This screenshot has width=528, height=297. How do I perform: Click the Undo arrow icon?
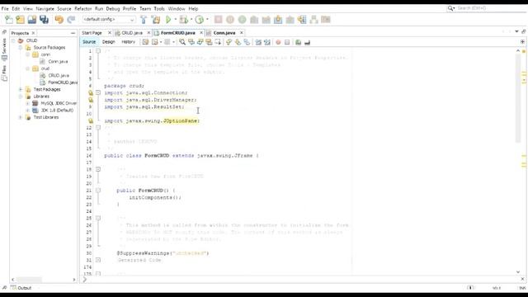click(x=59, y=20)
